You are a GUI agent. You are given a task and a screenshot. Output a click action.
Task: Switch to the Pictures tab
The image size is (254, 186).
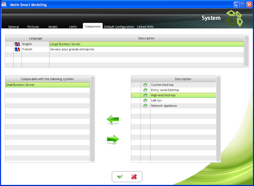pos(33,27)
